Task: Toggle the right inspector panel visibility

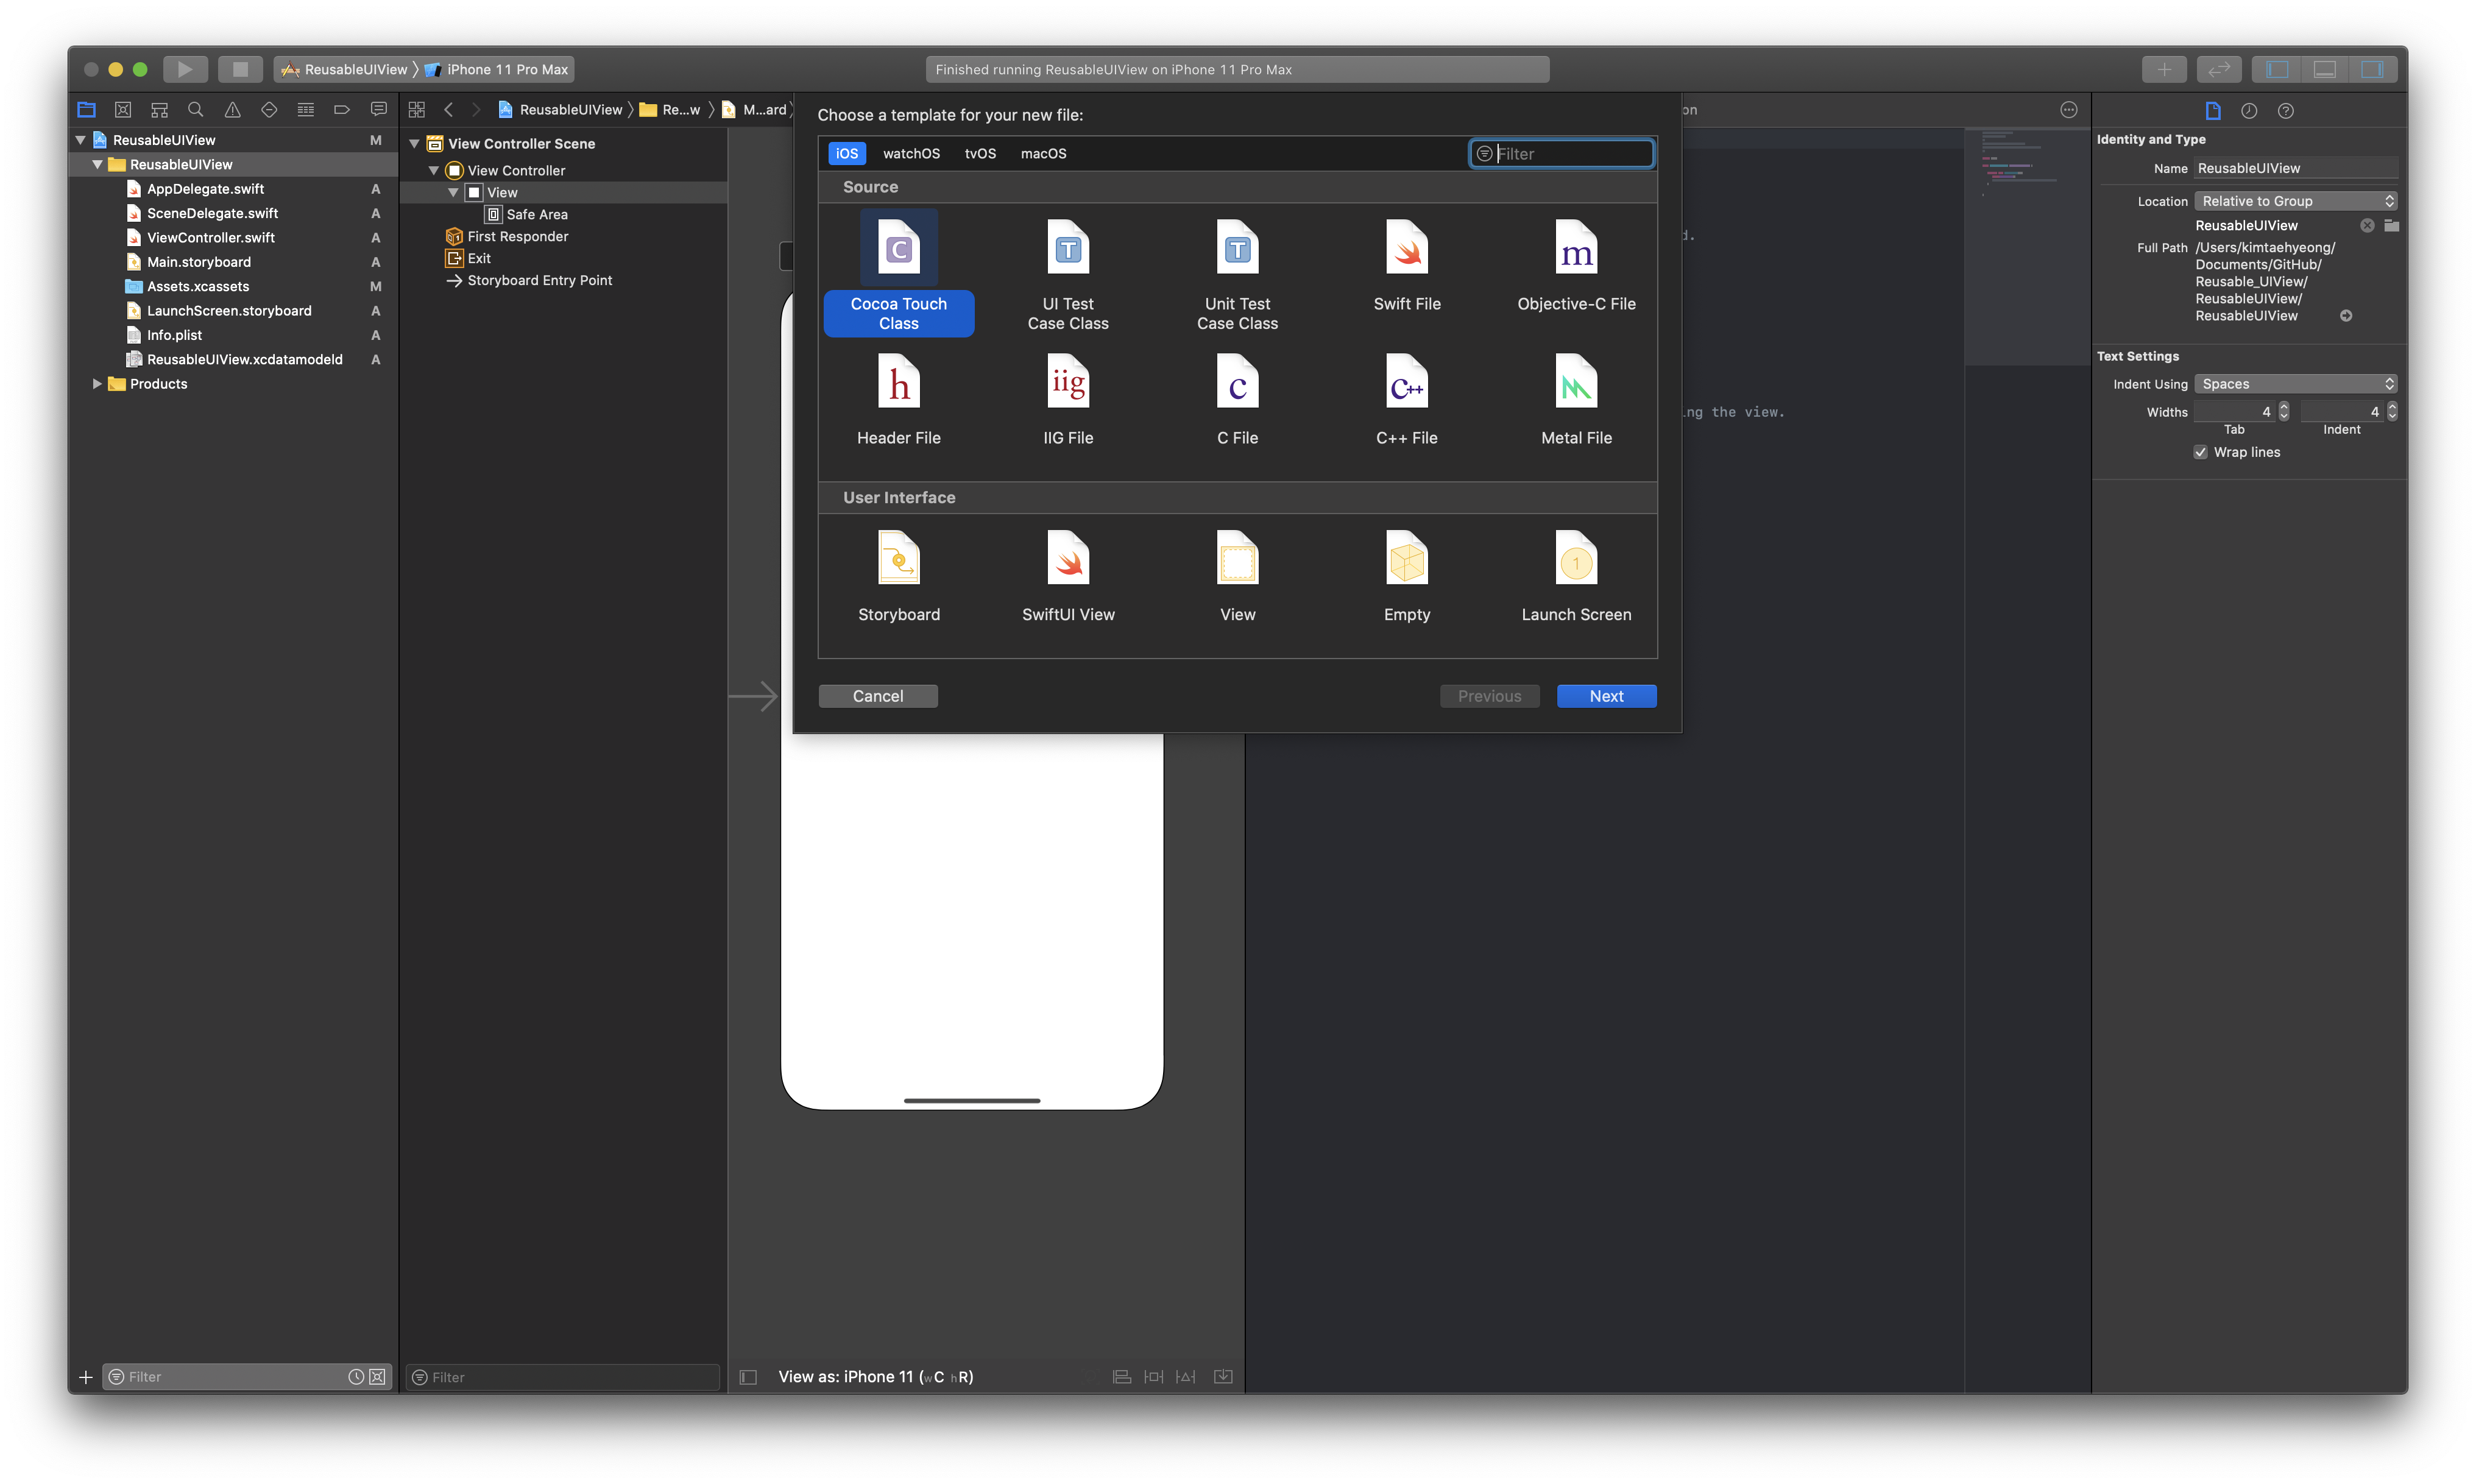Action: pyautogui.click(x=2372, y=69)
